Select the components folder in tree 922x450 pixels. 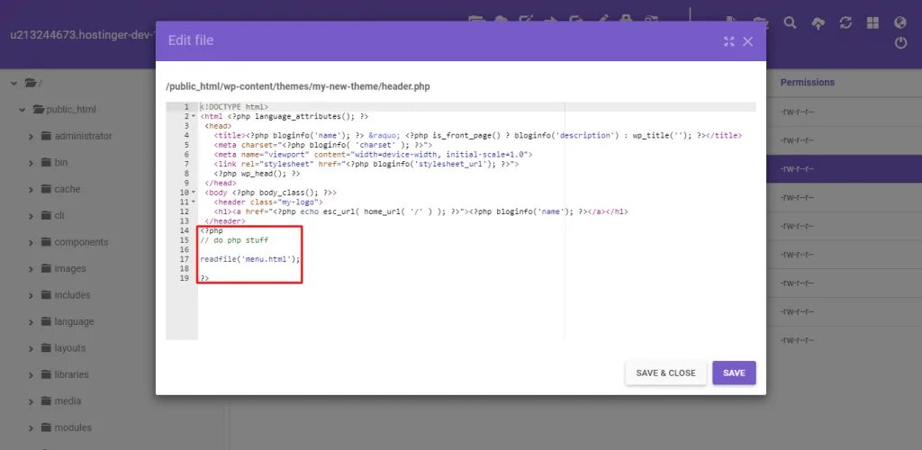point(81,242)
